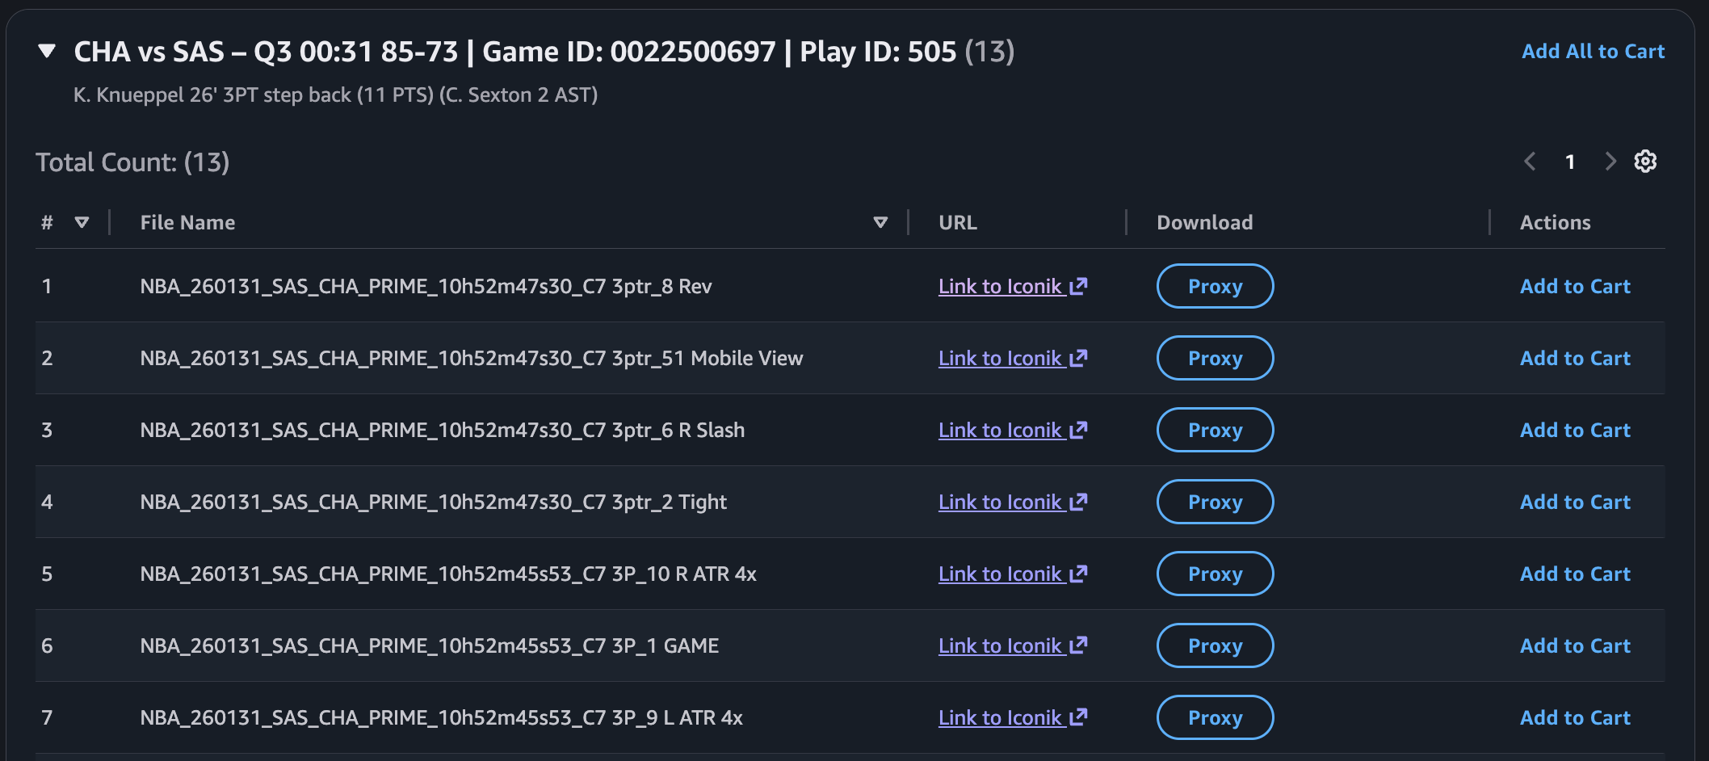
Task: Click the external link icon on row 7
Action: coord(1078,717)
